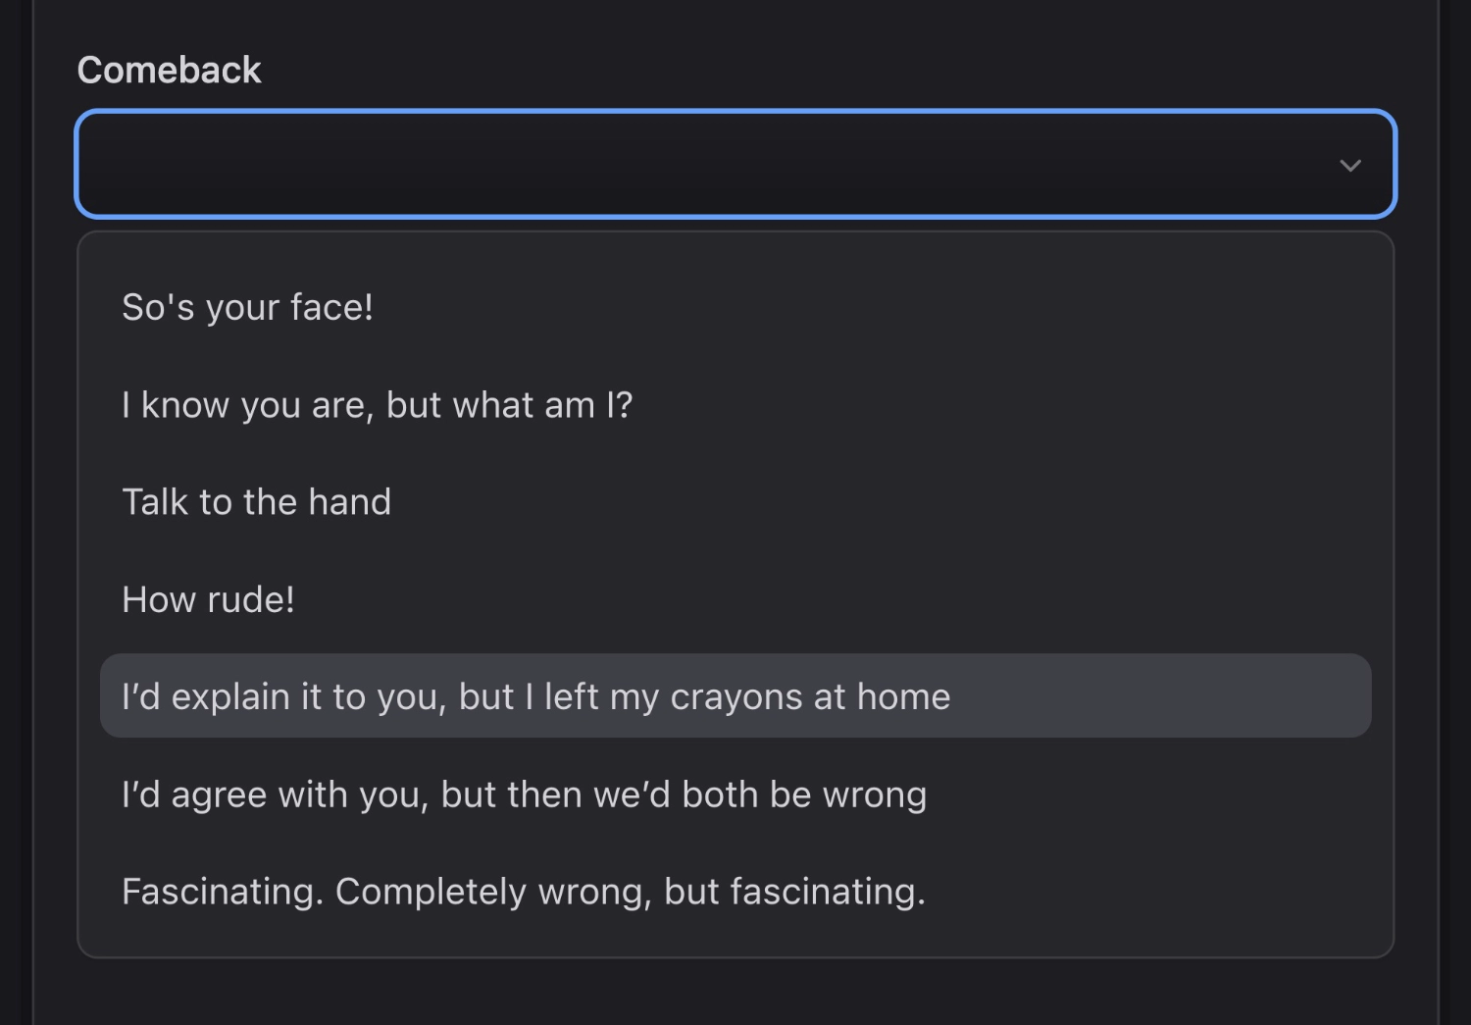Choose the fourth comeback option

coord(208,598)
